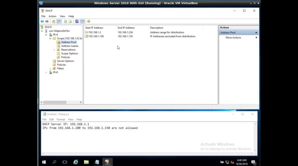298x166 pixels.
Task: Select the Address Pool folder
Action: point(69,42)
